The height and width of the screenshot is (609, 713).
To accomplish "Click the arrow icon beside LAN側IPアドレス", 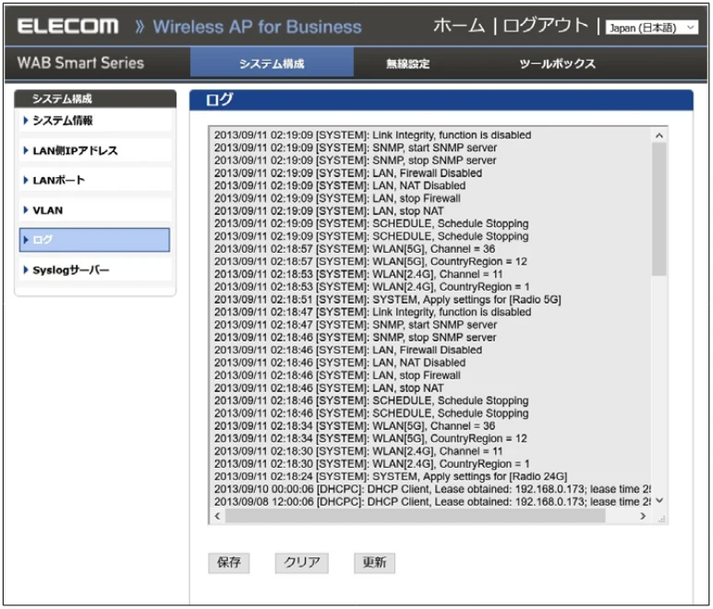I will coord(26,150).
